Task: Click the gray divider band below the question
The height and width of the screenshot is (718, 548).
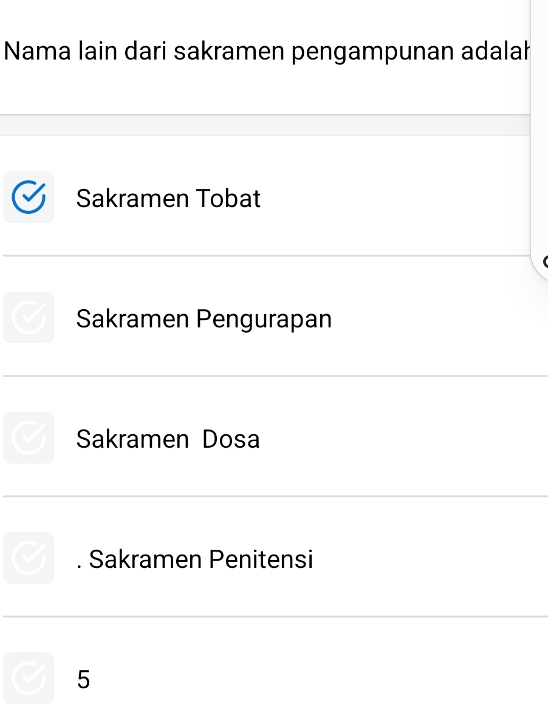Action: tap(265, 125)
